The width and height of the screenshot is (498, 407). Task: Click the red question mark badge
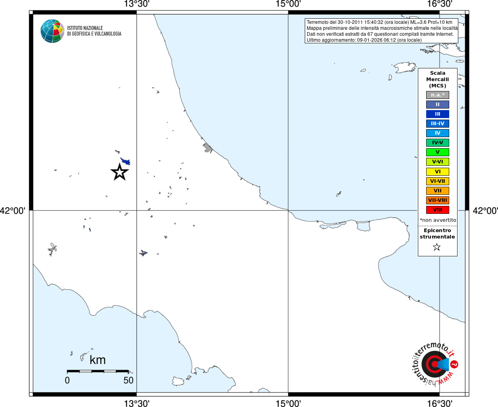pyautogui.click(x=454, y=364)
